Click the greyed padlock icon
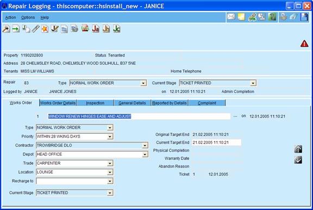The image size is (313, 210). (283, 17)
